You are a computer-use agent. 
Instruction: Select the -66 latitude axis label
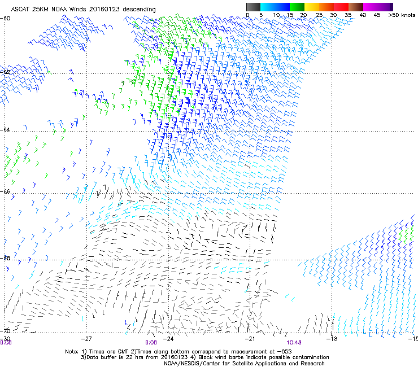click(5, 191)
